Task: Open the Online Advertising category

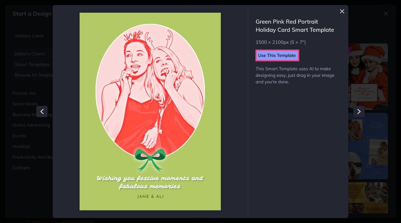Action: (x=31, y=125)
